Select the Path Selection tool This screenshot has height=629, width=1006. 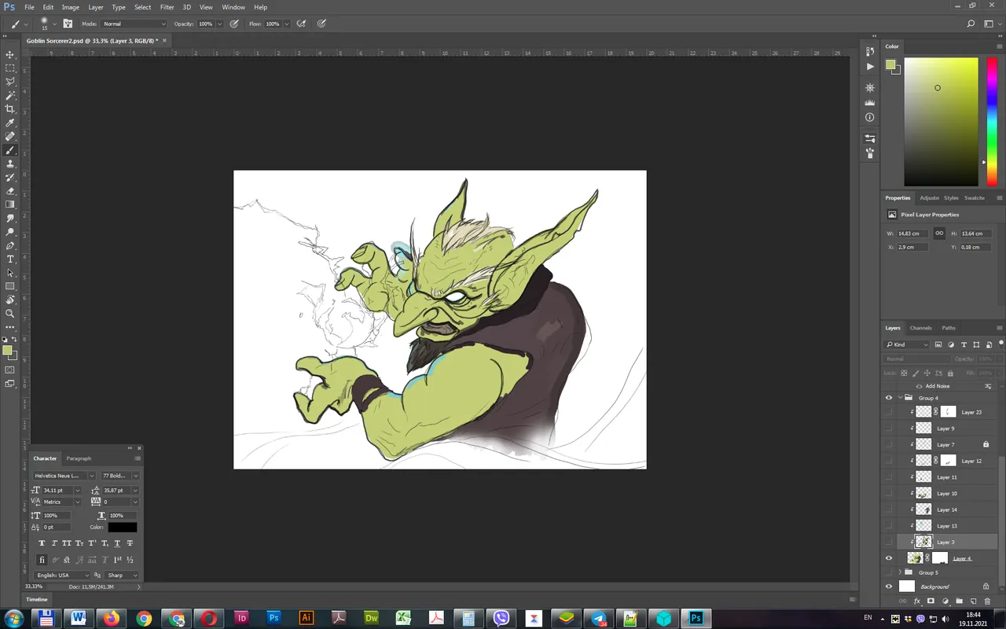tap(10, 273)
